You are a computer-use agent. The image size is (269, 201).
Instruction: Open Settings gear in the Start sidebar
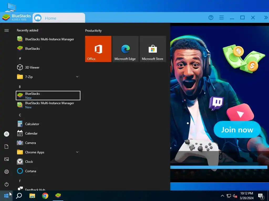pos(7,172)
